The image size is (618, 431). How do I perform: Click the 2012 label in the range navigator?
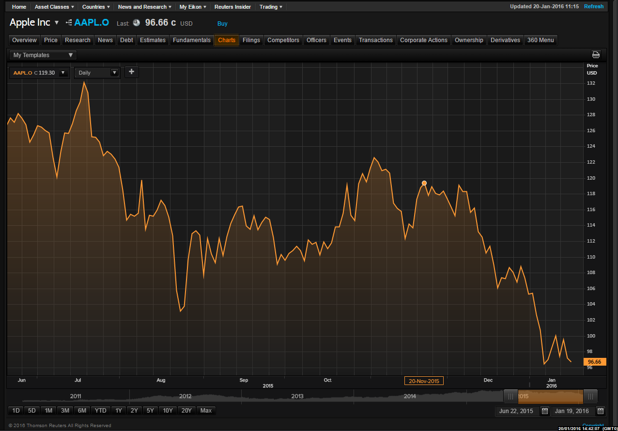click(x=185, y=396)
